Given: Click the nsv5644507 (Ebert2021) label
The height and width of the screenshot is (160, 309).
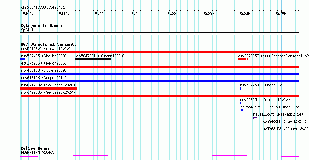Looking at the screenshot, I should tap(263, 85).
